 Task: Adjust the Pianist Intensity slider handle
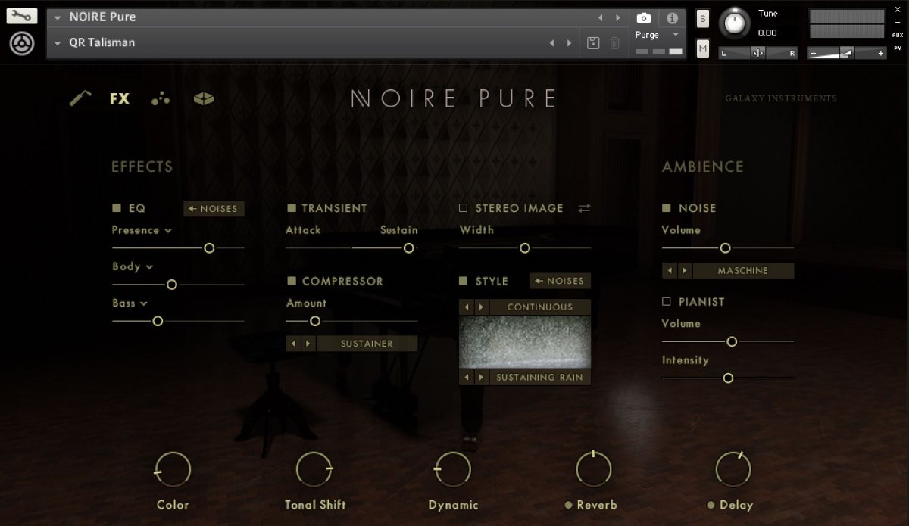tap(728, 378)
